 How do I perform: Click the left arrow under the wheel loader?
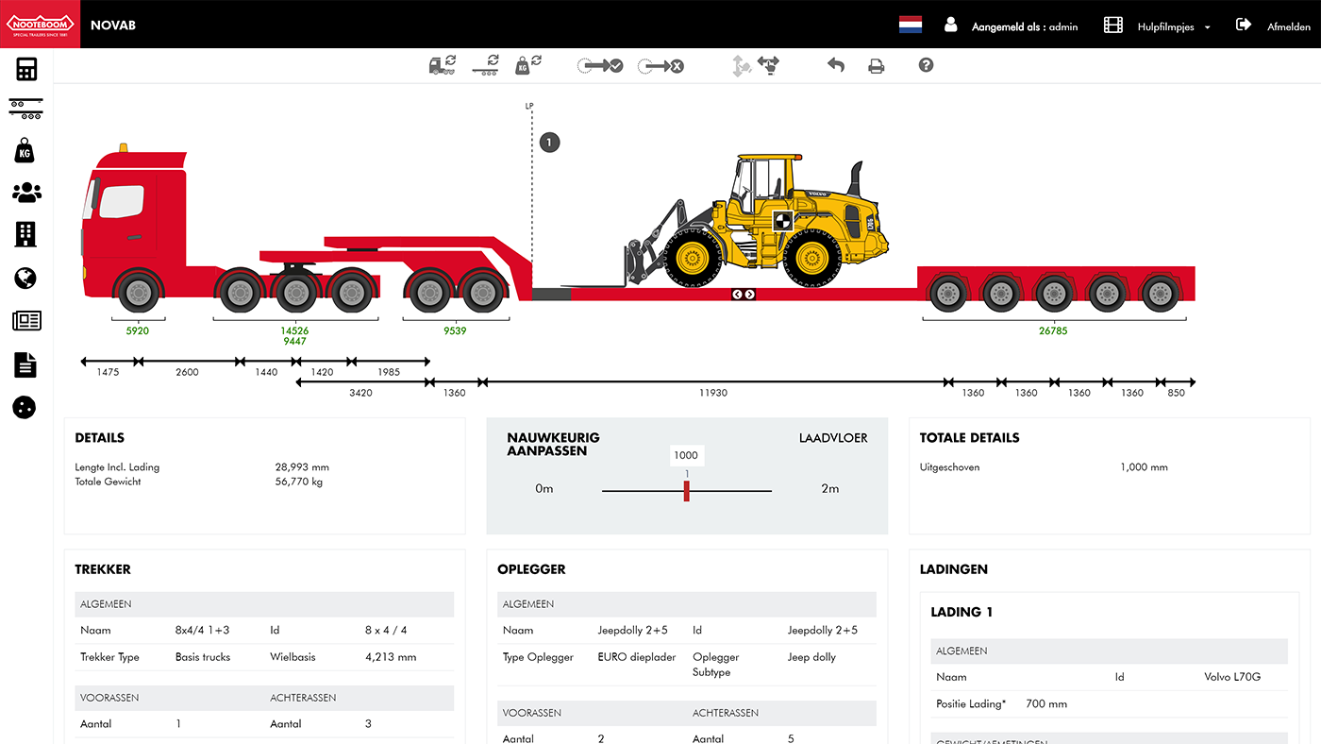[x=738, y=295]
